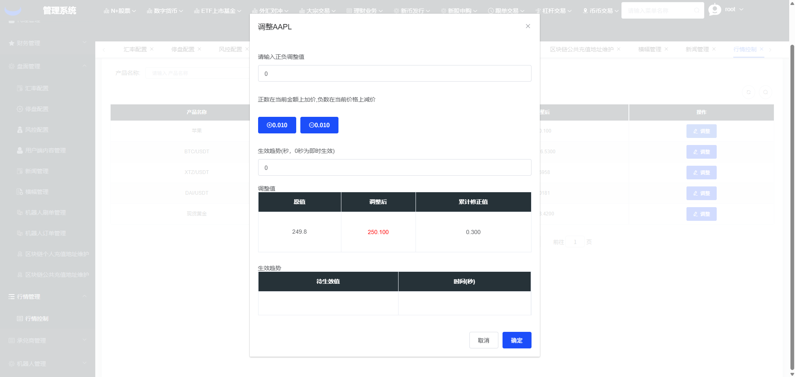795x377 pixels.
Task: Close the 新闻管理 tab
Action: 714,49
